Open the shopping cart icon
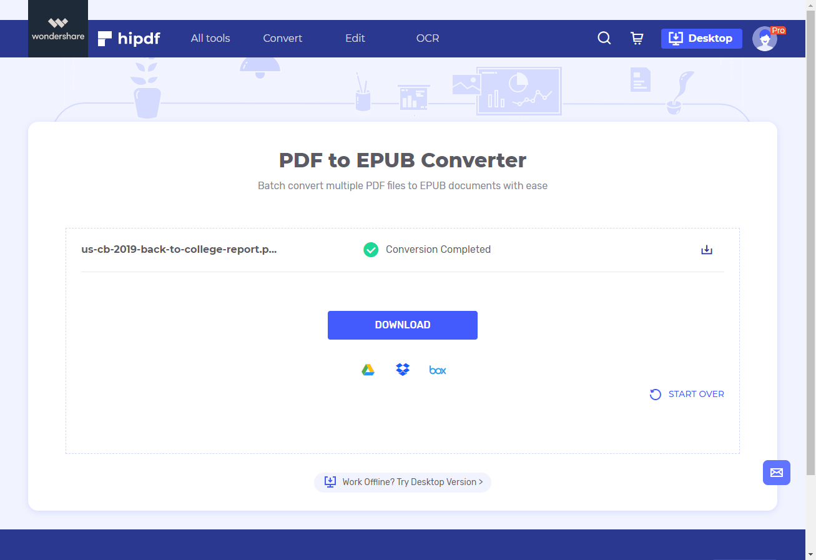This screenshot has height=560, width=816. [637, 38]
